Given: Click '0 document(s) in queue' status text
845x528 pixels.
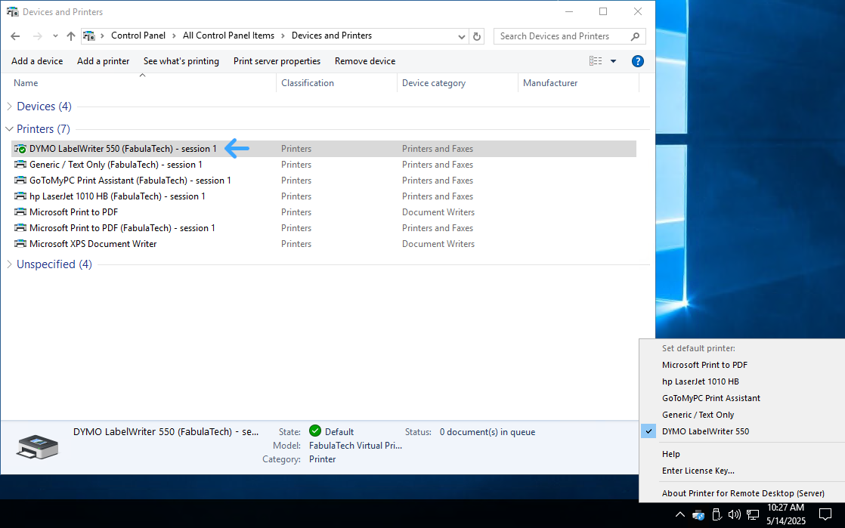Looking at the screenshot, I should (487, 432).
